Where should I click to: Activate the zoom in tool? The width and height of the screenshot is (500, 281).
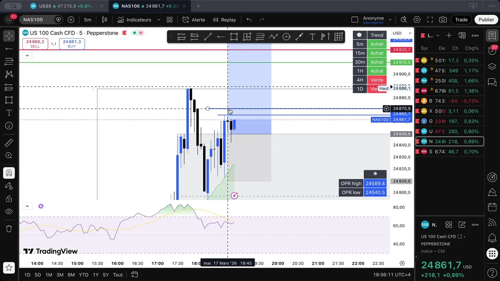(9, 156)
